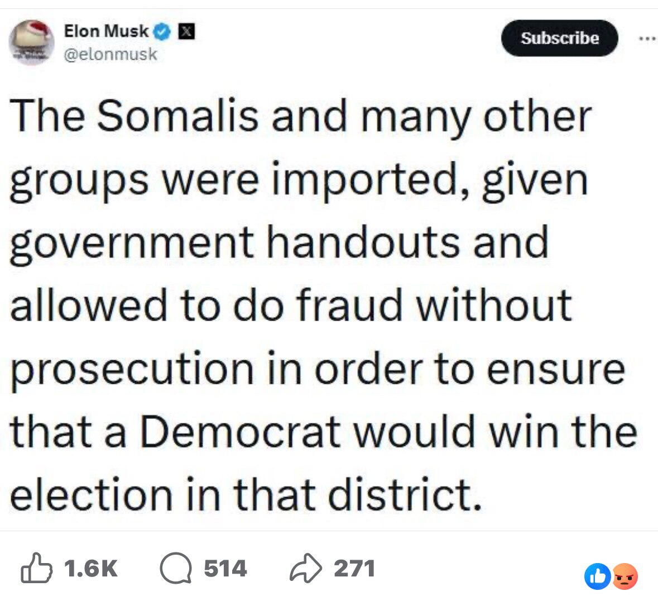Open the Elon Musk display name link
The height and width of the screenshot is (615, 658).
pos(106,31)
